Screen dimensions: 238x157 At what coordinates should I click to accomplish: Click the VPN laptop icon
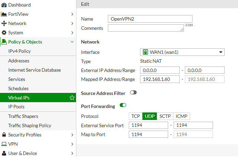click(x=4, y=144)
